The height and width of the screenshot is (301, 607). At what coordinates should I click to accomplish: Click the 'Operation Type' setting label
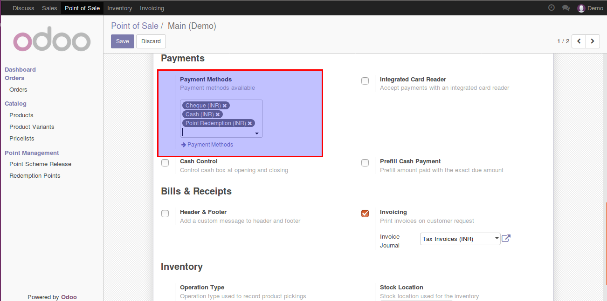pos(202,288)
